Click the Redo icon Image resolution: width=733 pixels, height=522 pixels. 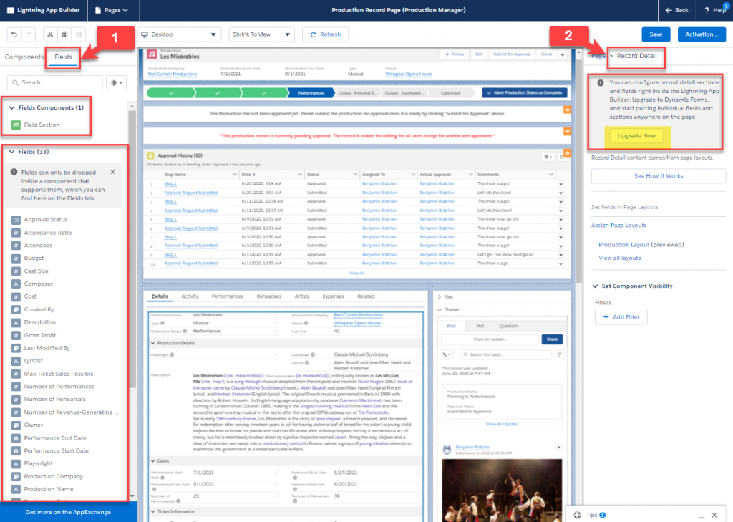click(29, 34)
